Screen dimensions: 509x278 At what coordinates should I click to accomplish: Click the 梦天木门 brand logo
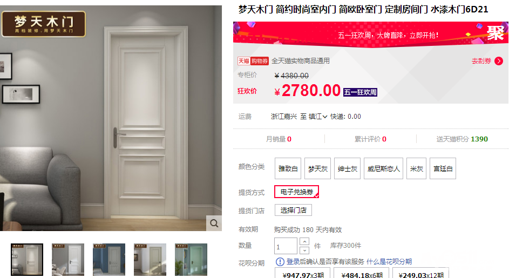tap(44, 24)
